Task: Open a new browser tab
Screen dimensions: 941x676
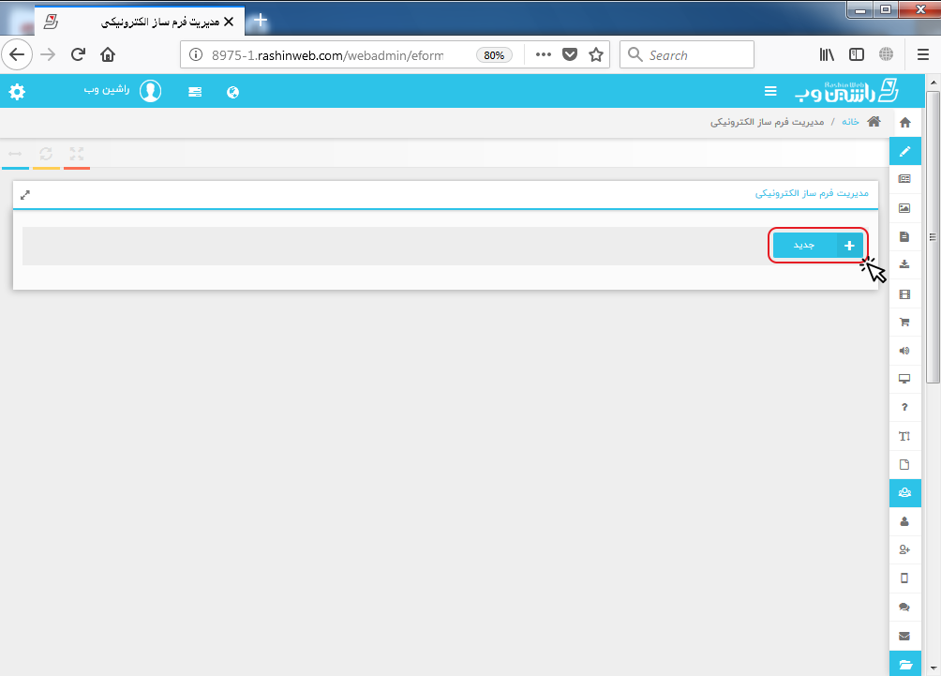Action: coord(261,21)
